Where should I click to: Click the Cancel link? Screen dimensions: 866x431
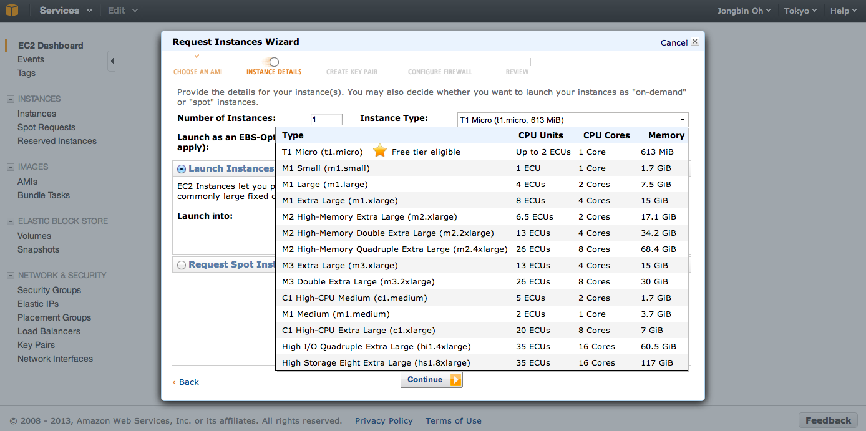coord(674,42)
